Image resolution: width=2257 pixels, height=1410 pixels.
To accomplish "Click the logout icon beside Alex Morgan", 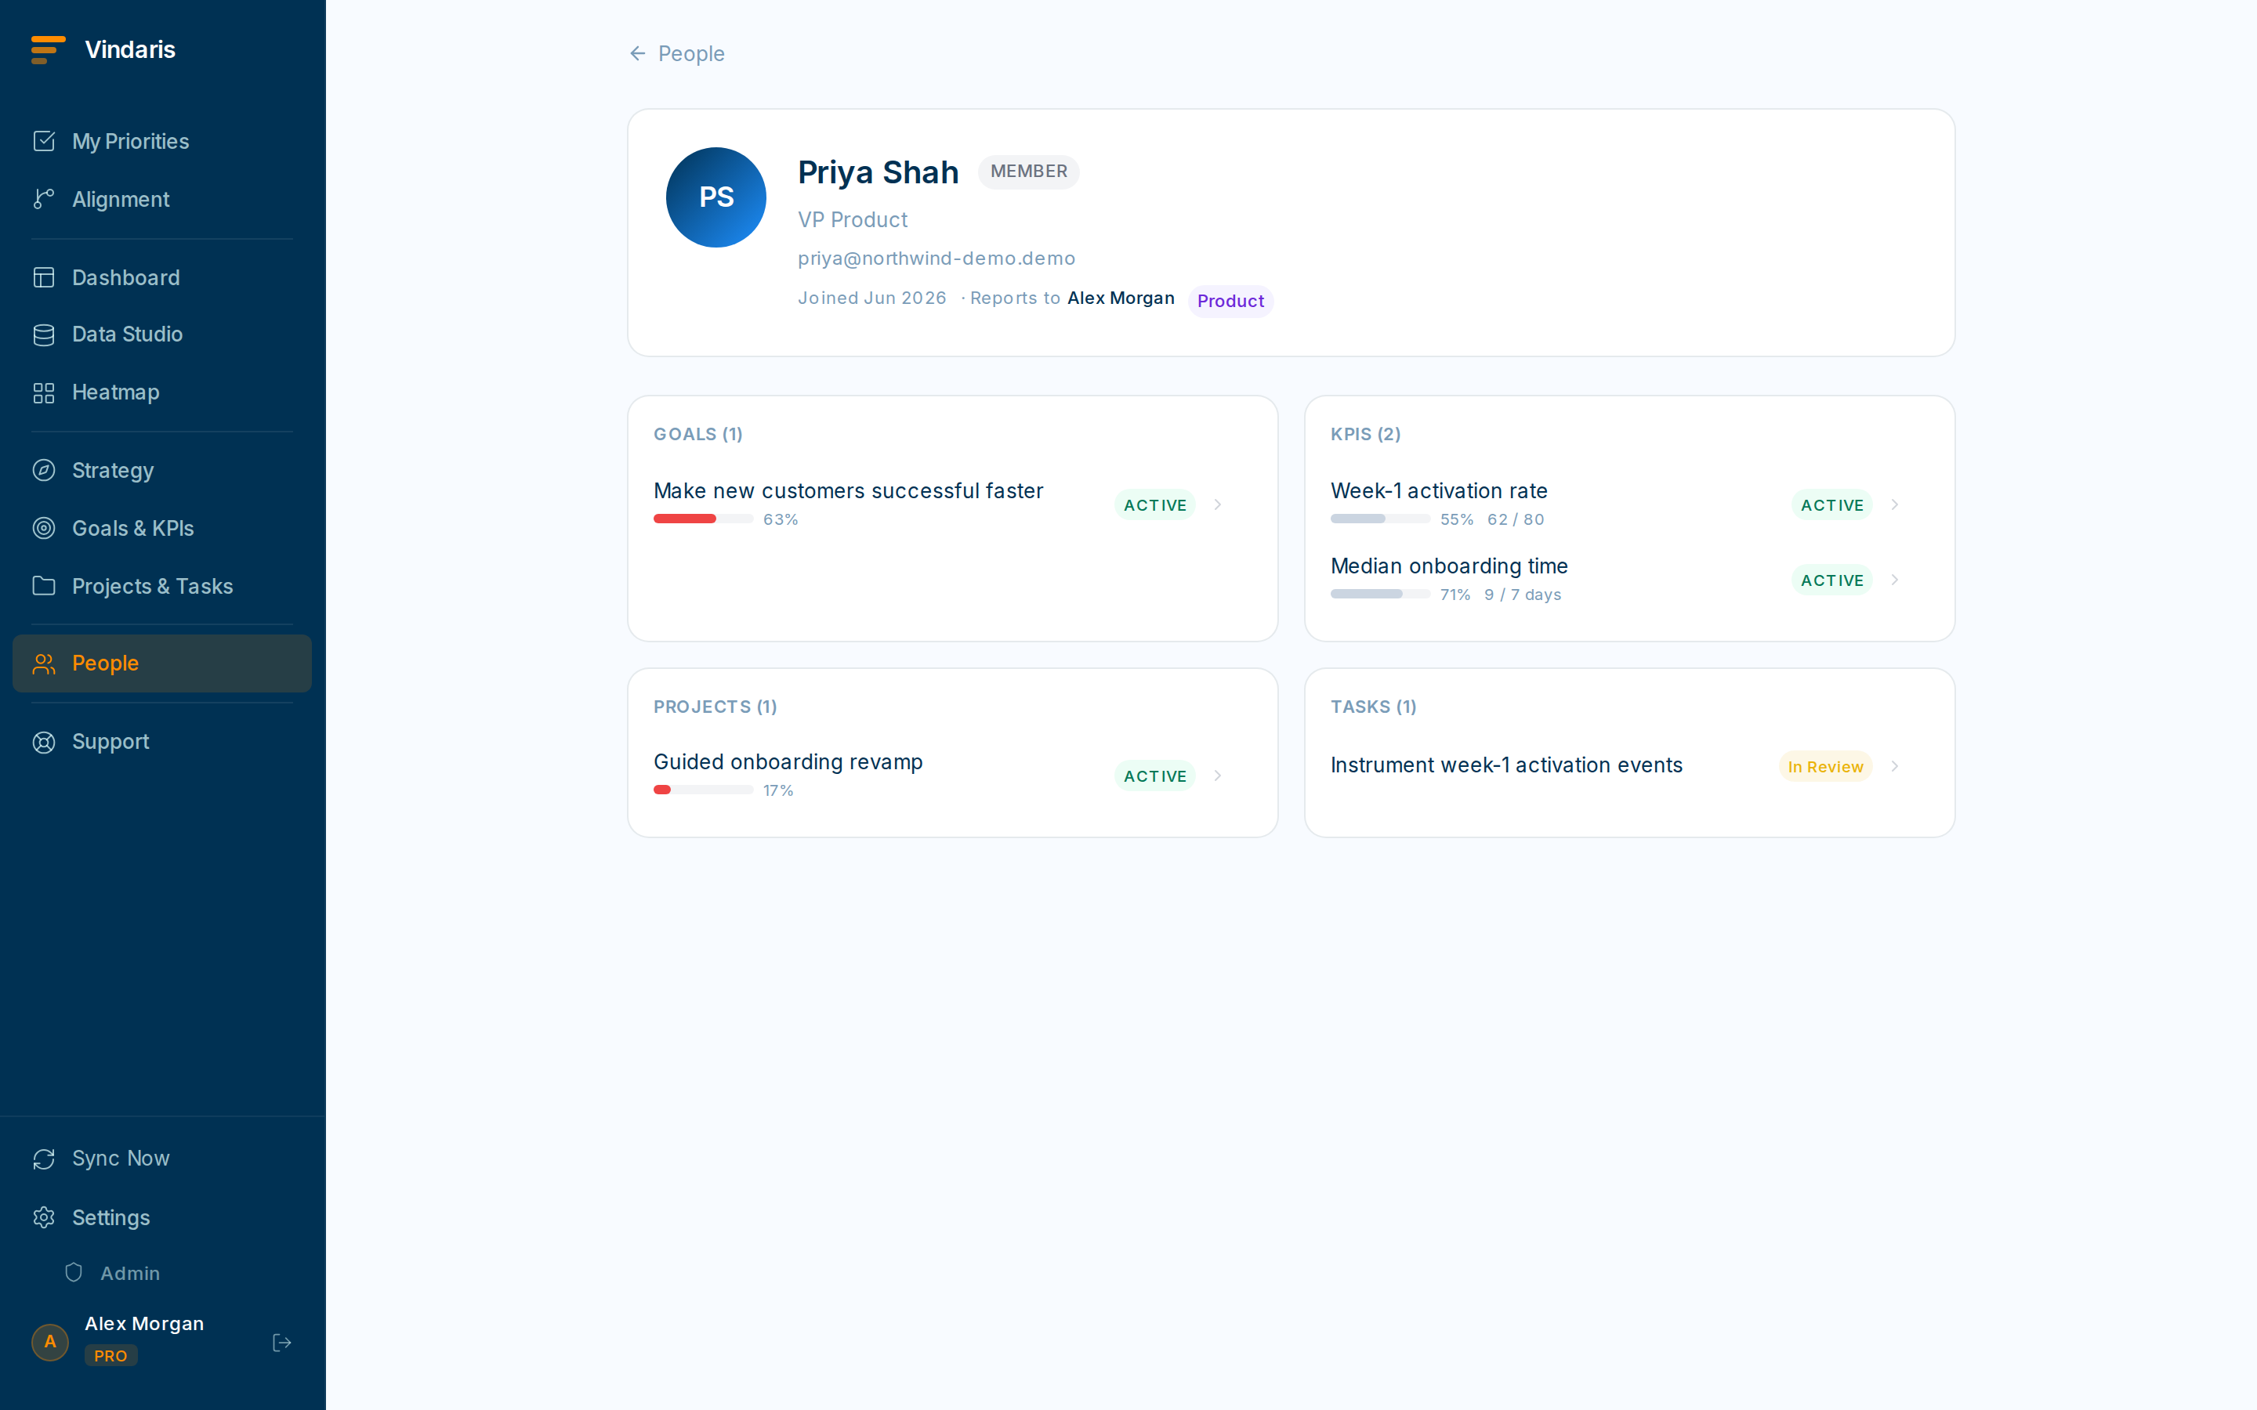I will [281, 1342].
